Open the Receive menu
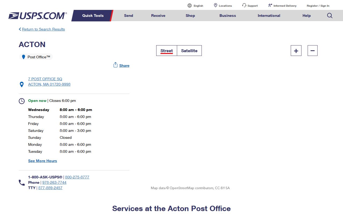343x214 pixels. 158,16
